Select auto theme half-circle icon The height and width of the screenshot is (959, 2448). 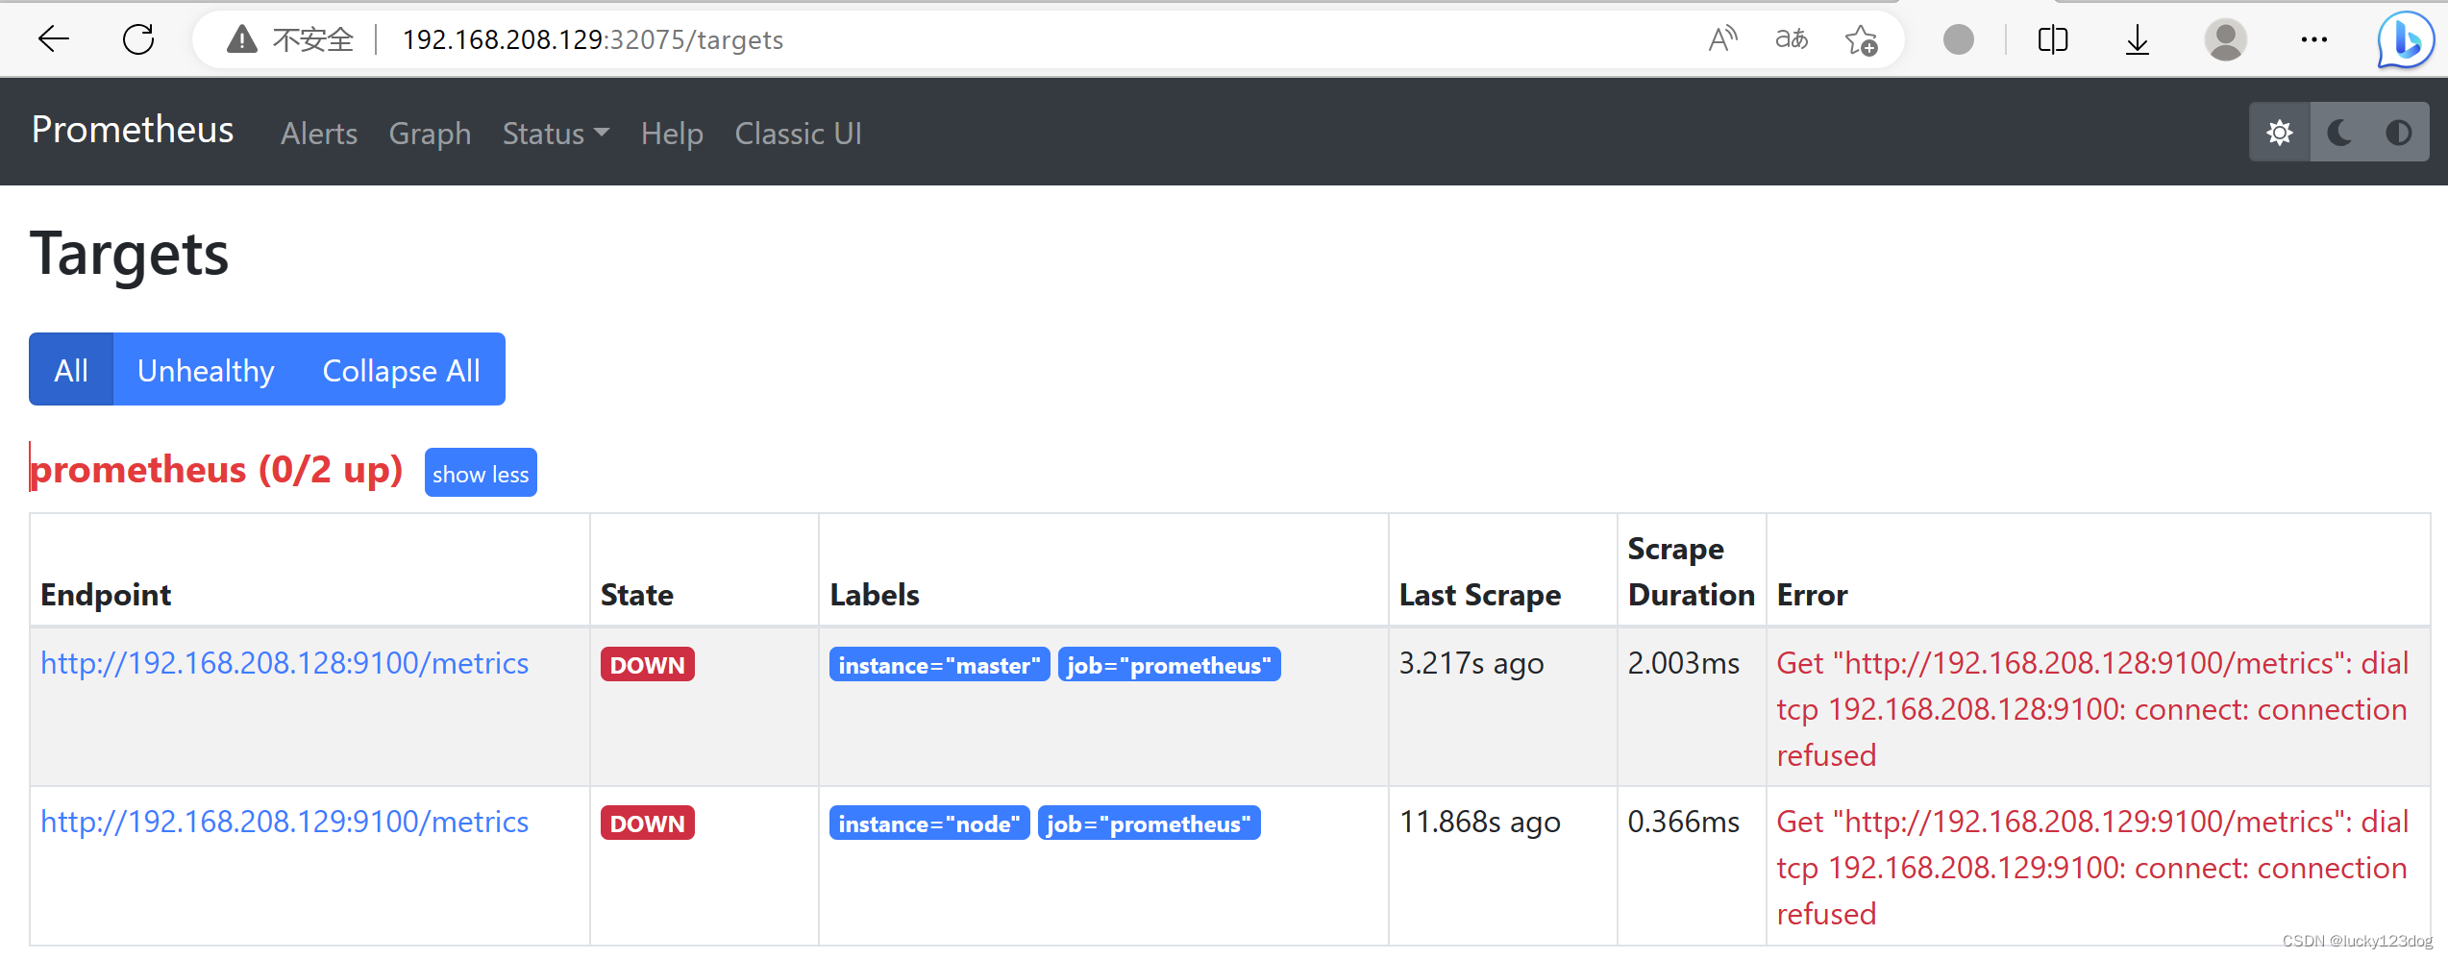click(2399, 133)
